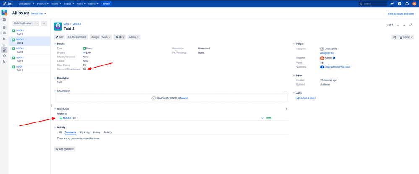This screenshot has height=174, width=419.
Task: Open the Boards menu
Action: (x=69, y=4)
